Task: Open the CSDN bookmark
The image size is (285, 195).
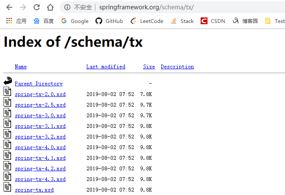Action: (x=213, y=21)
